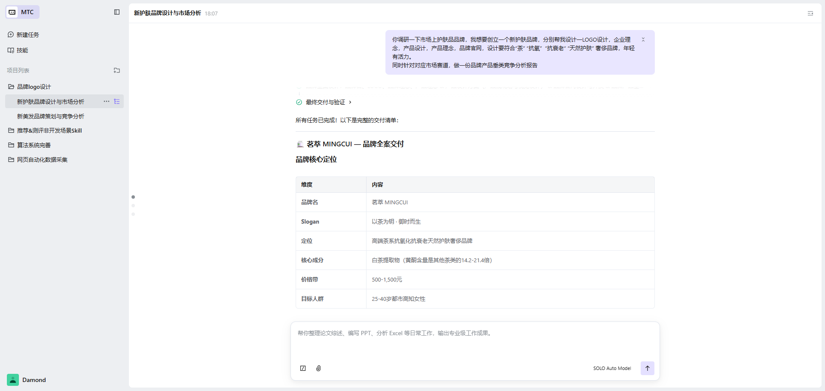Open more options for 新护肤品牌设计与市场分析
Image resolution: width=825 pixels, height=391 pixels.
pos(106,102)
